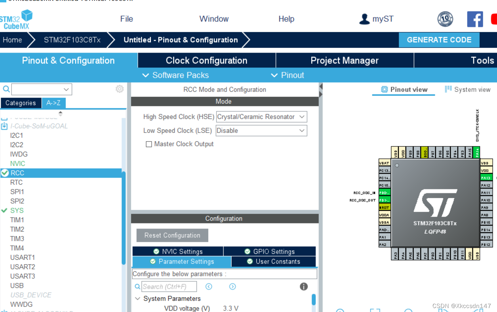Click the parameter settings scrollbar thumb

(314, 299)
